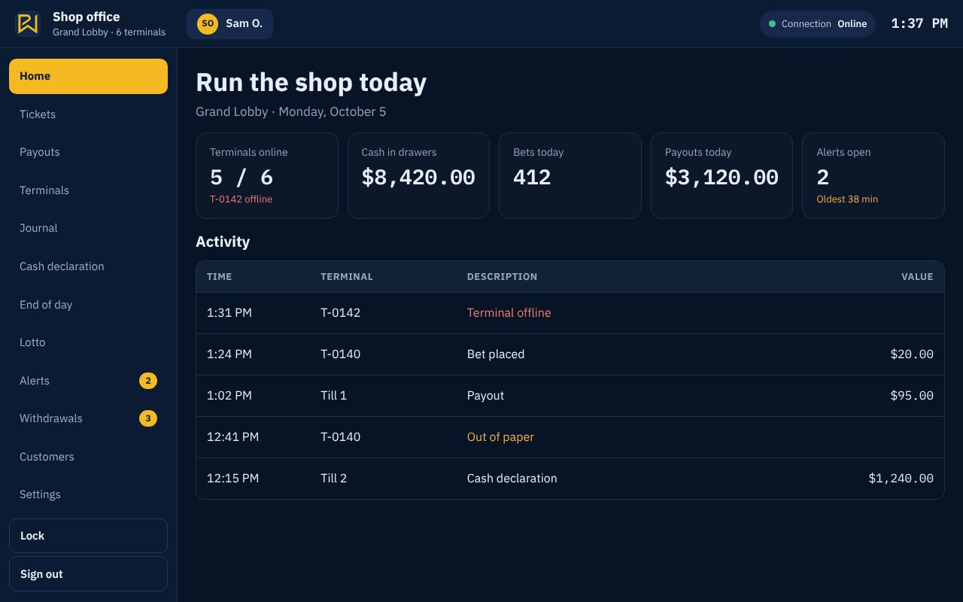Image resolution: width=963 pixels, height=602 pixels.
Task: Click the 12:41 PM time cell
Action: point(232,437)
